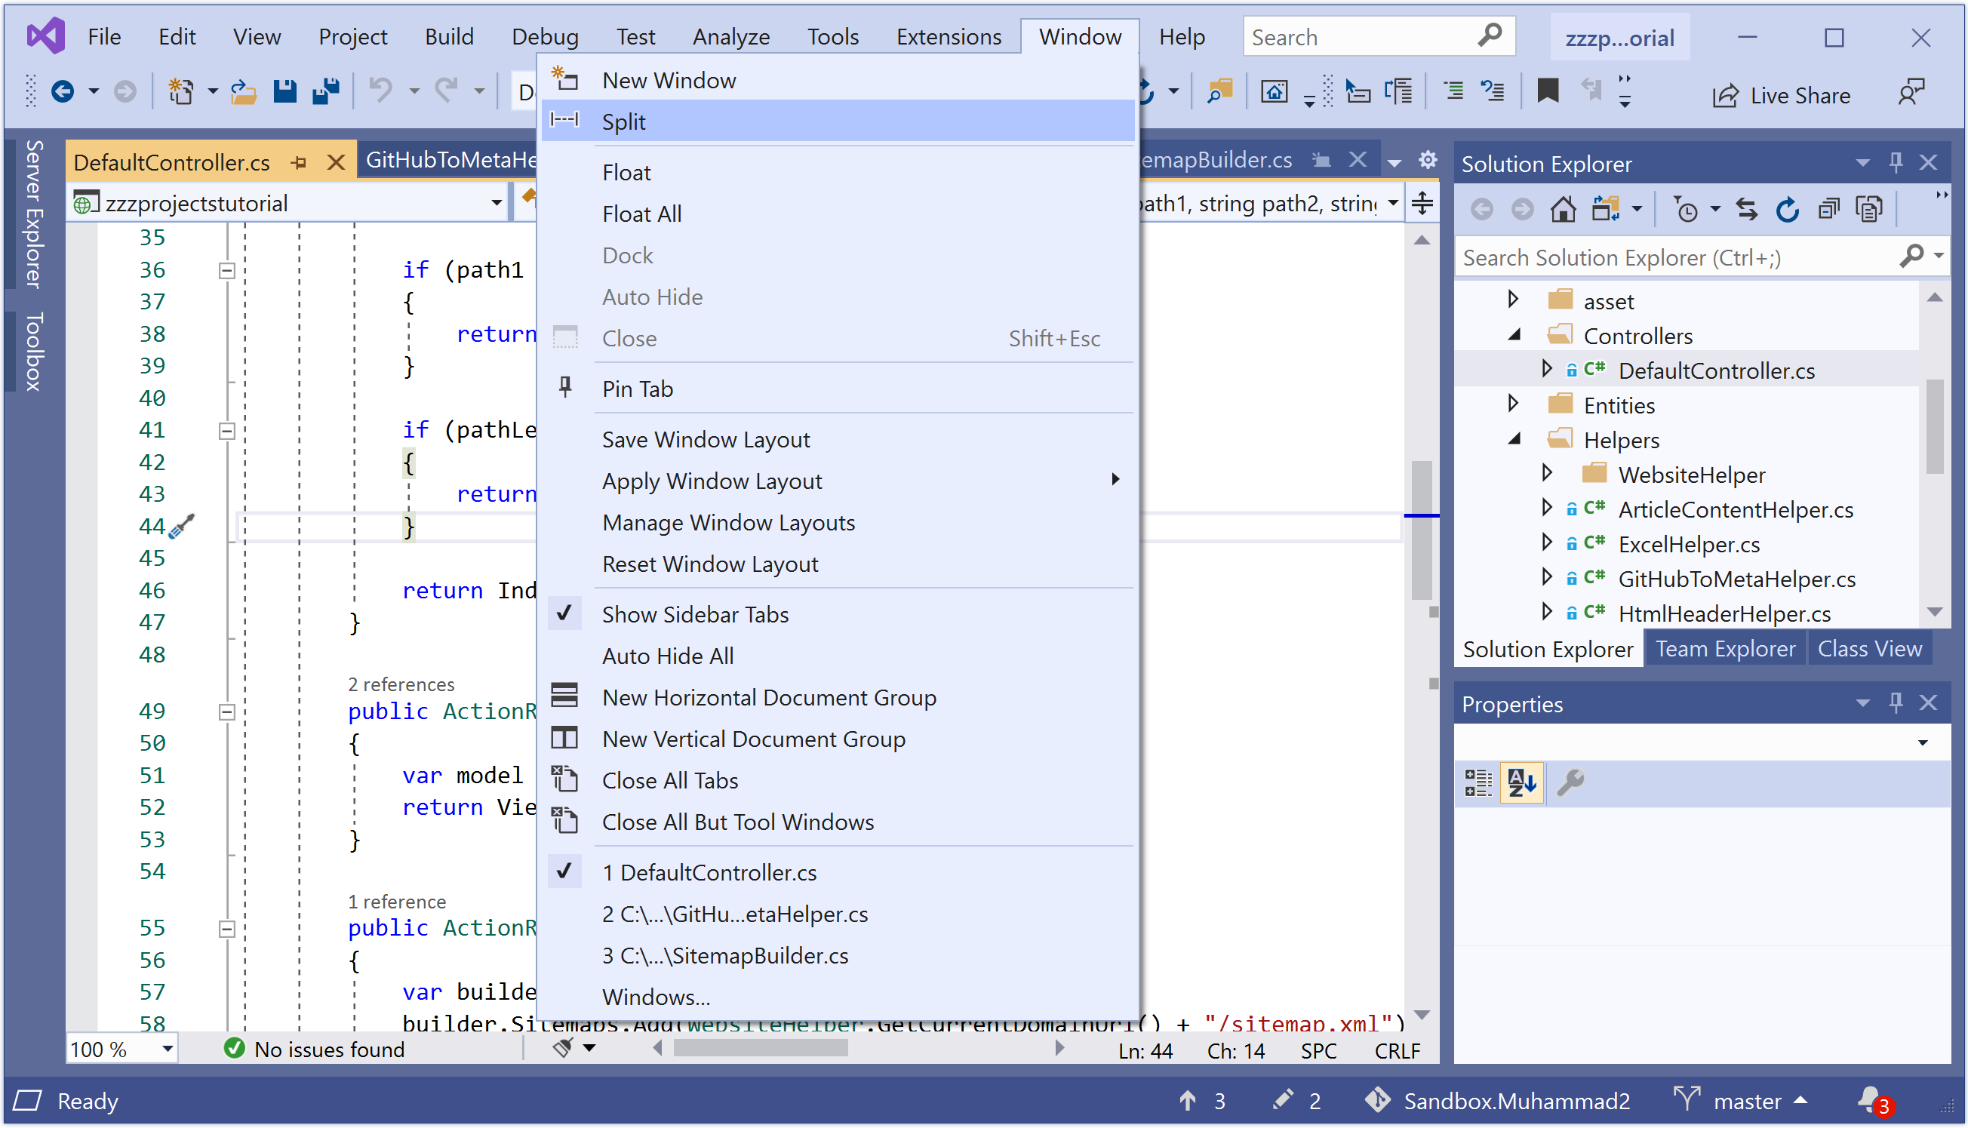The height and width of the screenshot is (1128, 1968).
Task: Click the Navigate Backward toolbar arrow
Action: 62,92
